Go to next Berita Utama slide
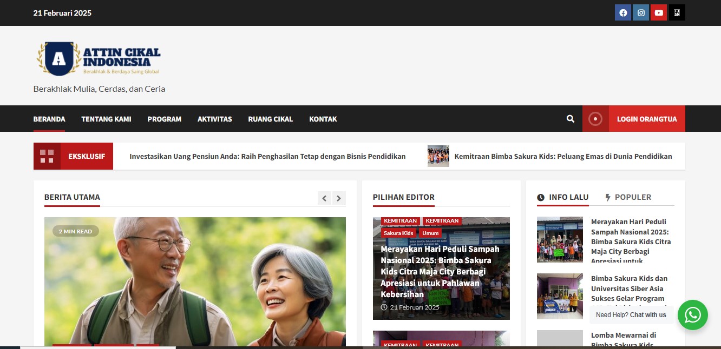Viewport: 721px width, 349px height. click(x=339, y=198)
